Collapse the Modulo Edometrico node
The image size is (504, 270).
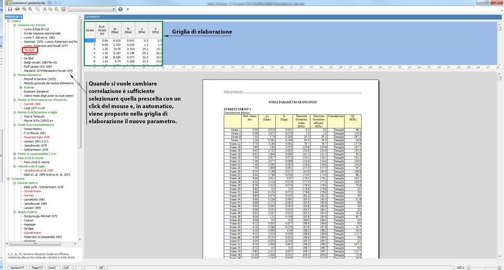(15, 75)
